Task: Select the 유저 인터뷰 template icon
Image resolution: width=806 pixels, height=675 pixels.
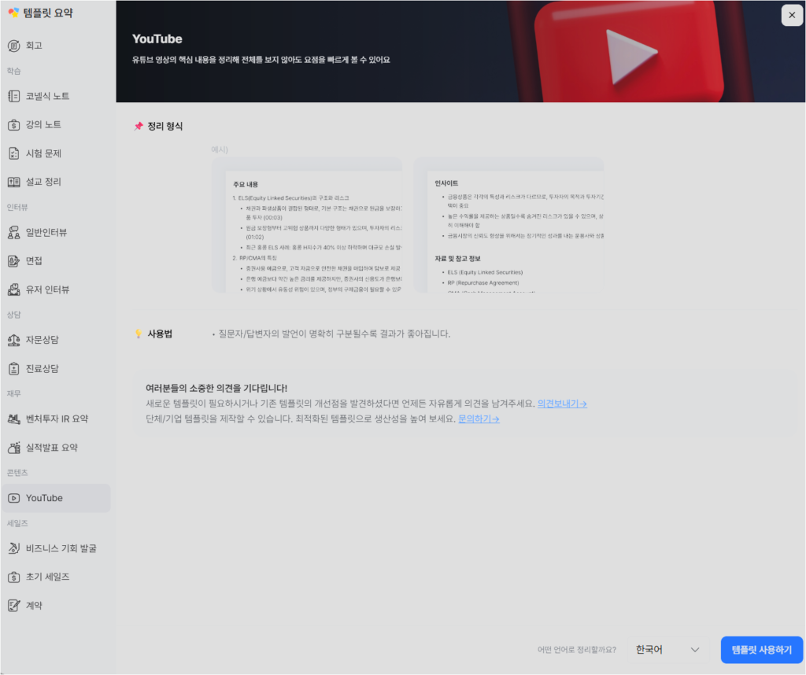Action: coord(15,290)
